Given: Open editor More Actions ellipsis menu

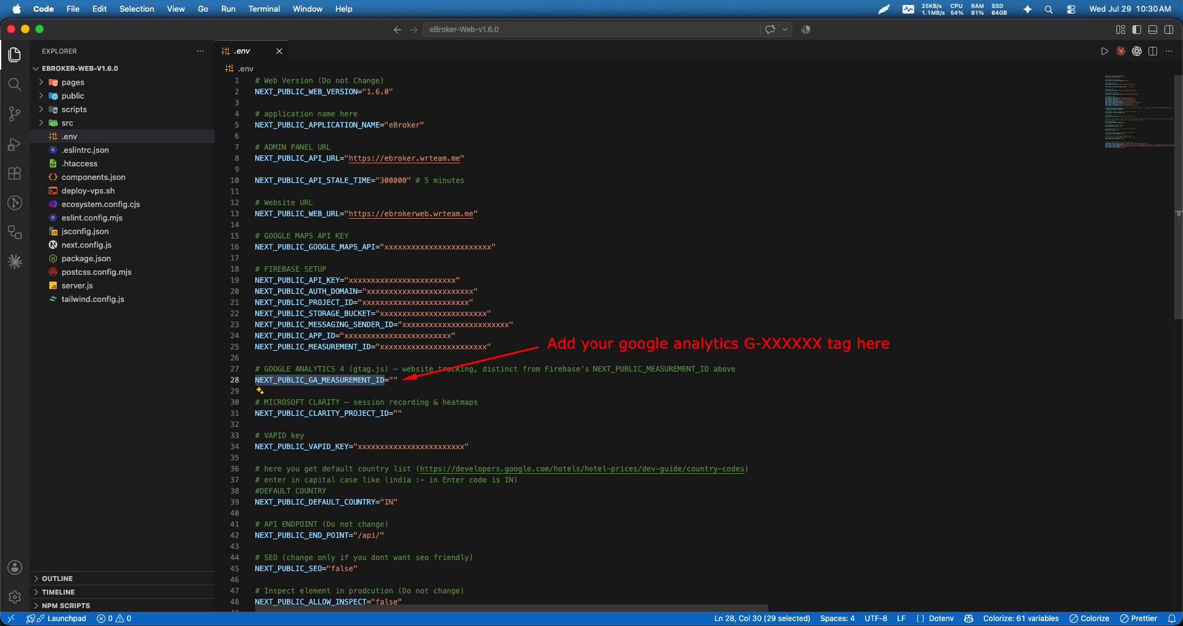Looking at the screenshot, I should pos(1169,51).
